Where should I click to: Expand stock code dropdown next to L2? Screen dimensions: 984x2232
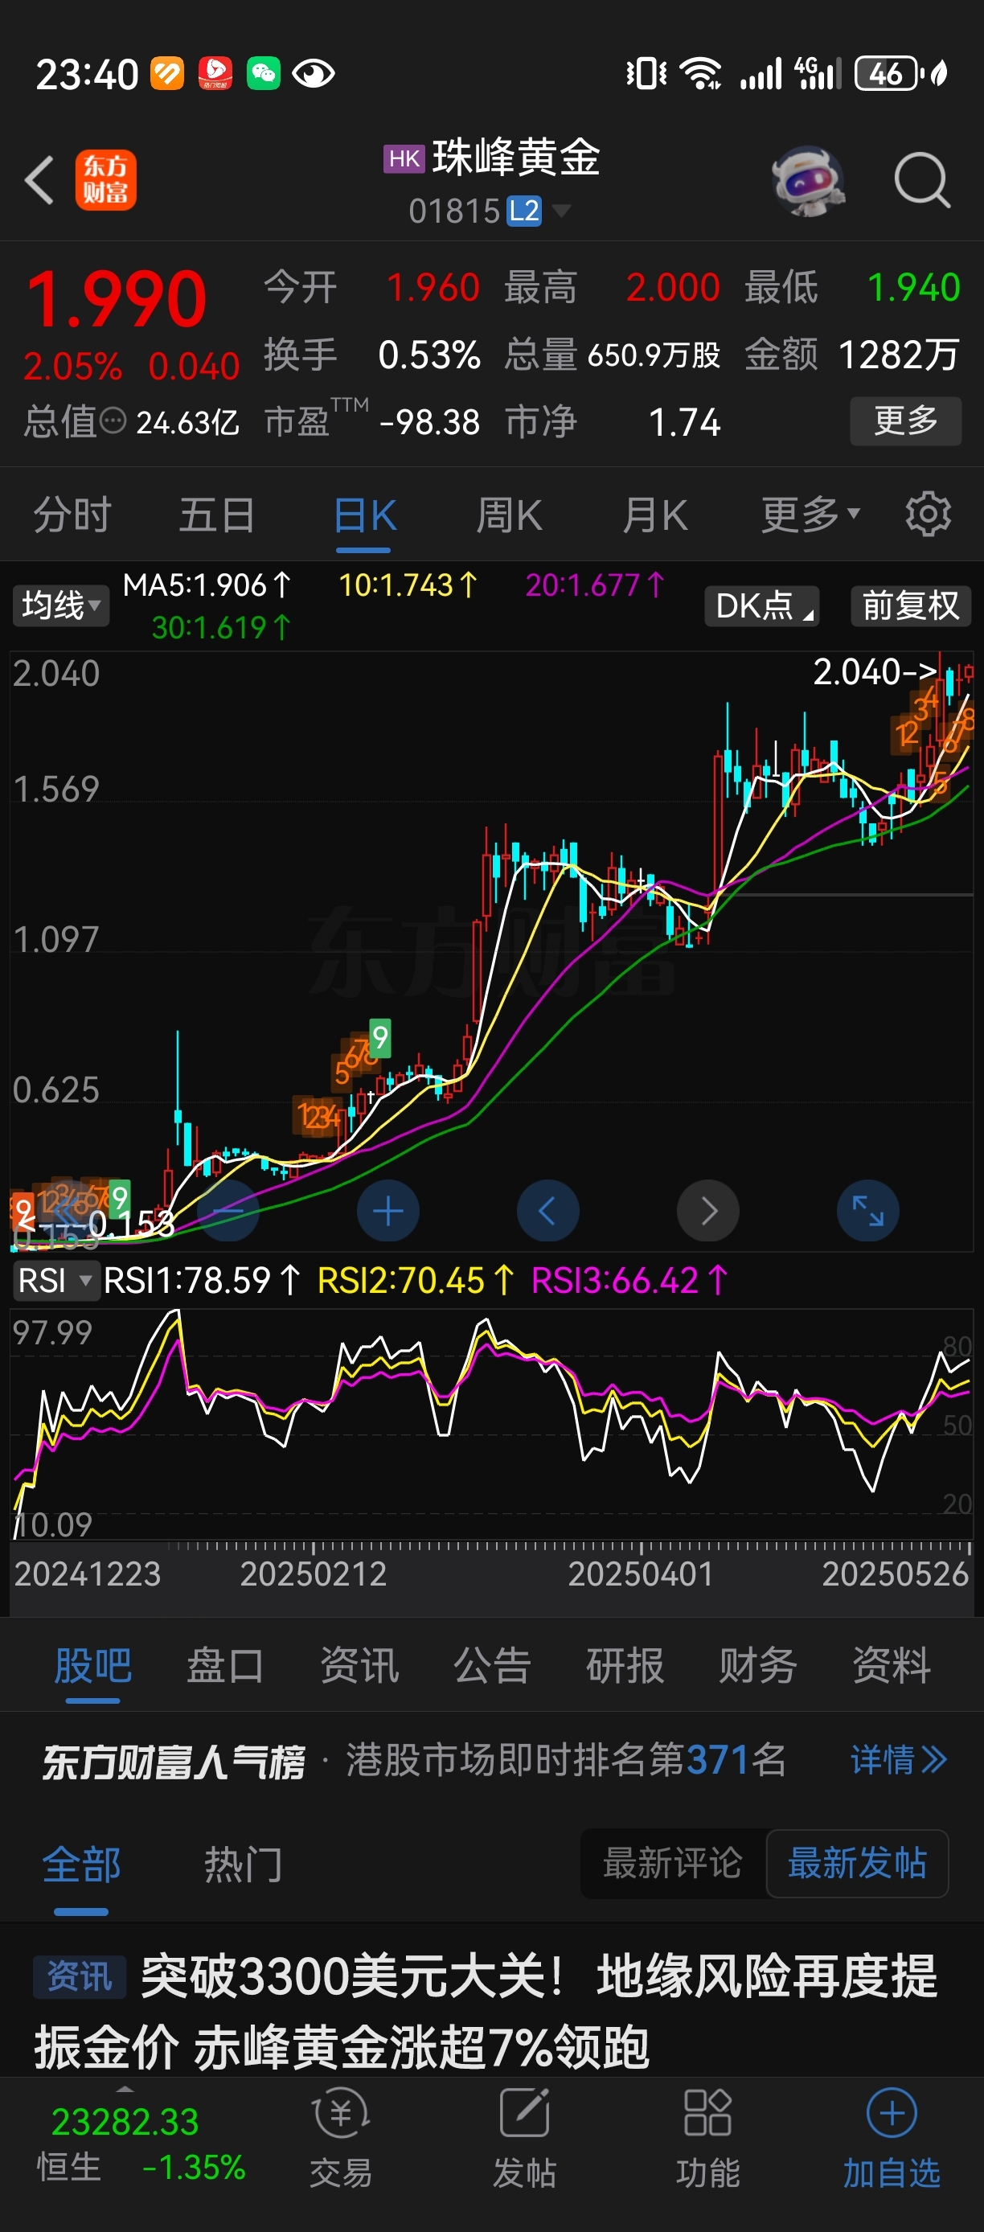click(561, 211)
